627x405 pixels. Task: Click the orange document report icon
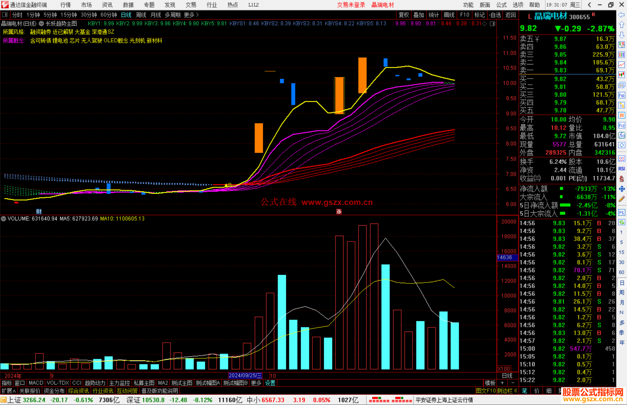(x=621, y=115)
